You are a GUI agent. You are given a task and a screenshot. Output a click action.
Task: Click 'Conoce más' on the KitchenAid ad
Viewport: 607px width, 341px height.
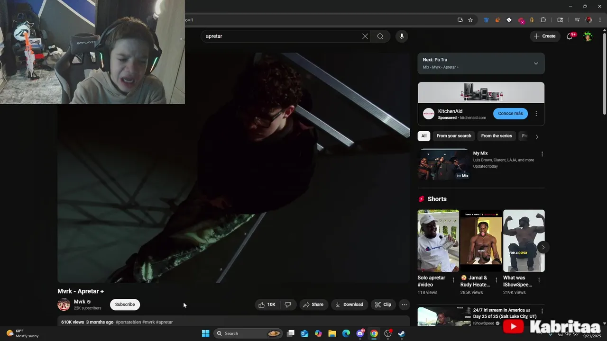click(x=510, y=114)
